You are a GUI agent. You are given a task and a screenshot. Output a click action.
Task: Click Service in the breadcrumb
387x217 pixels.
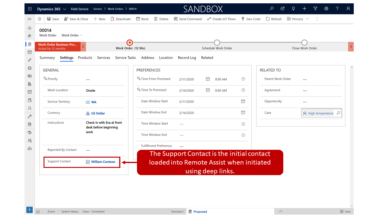(x=97, y=9)
